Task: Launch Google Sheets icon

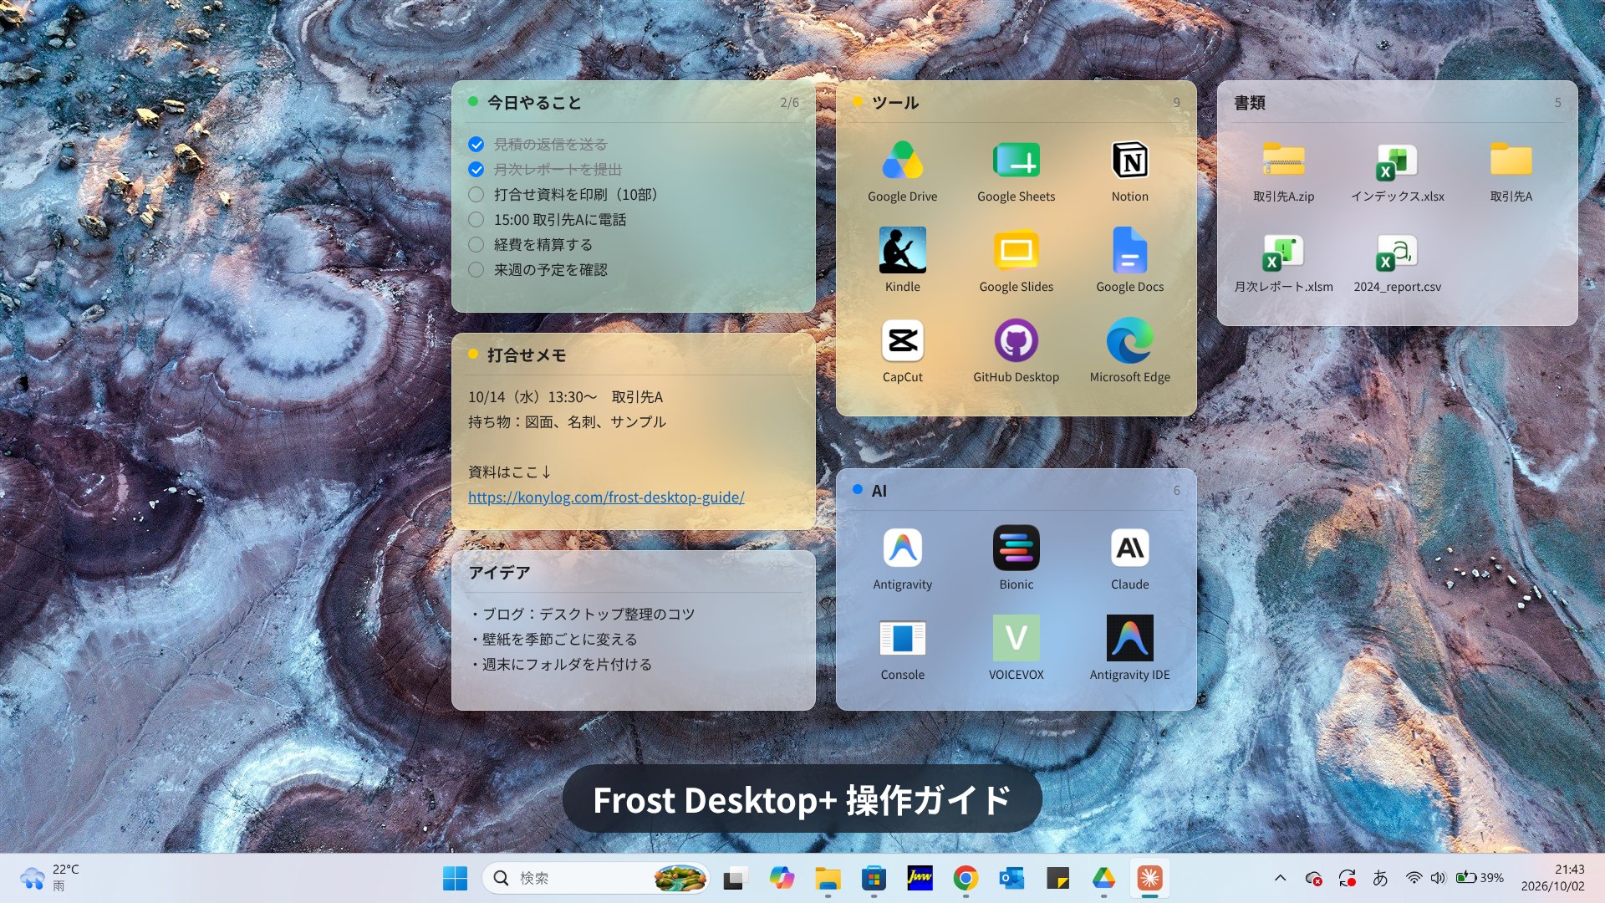Action: 1016,161
